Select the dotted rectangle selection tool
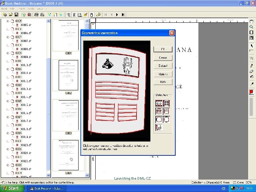Viewport: 256px width, 192px height. coord(251,51)
